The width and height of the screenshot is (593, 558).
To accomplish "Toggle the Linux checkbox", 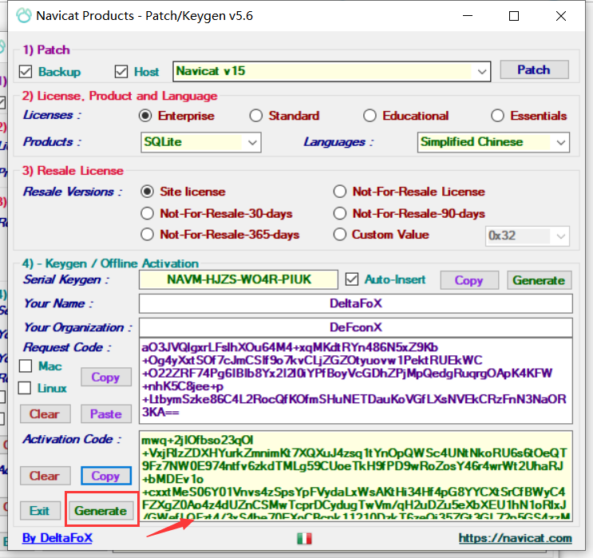I will (25, 388).
